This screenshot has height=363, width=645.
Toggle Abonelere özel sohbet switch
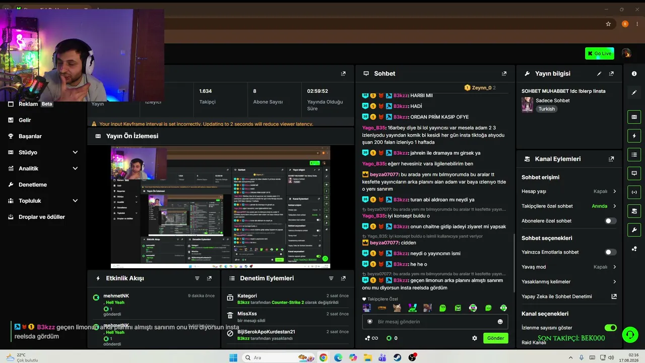[x=610, y=221]
